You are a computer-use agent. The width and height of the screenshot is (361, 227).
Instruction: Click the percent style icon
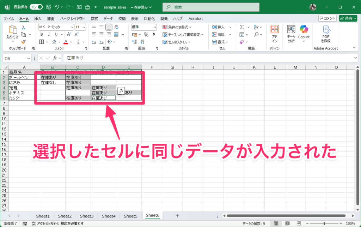click(x=146, y=35)
